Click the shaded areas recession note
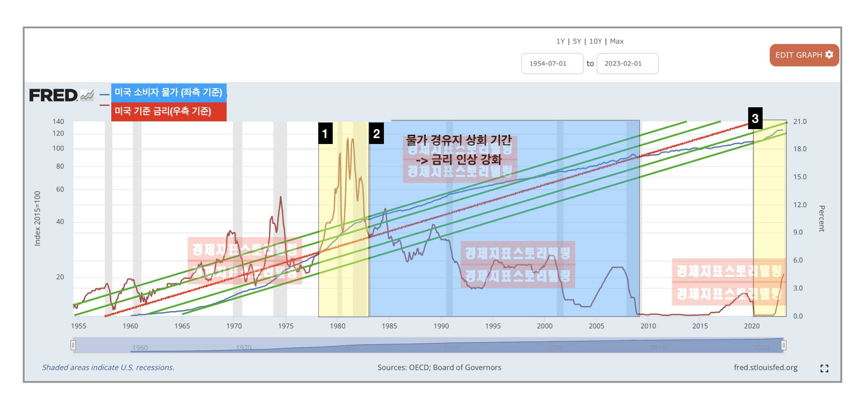This screenshot has height=409, width=865. pos(108,367)
